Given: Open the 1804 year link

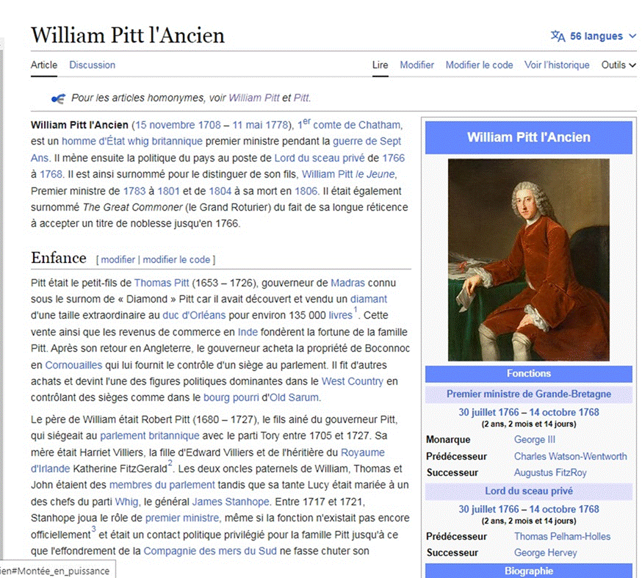Looking at the screenshot, I should pos(220,191).
